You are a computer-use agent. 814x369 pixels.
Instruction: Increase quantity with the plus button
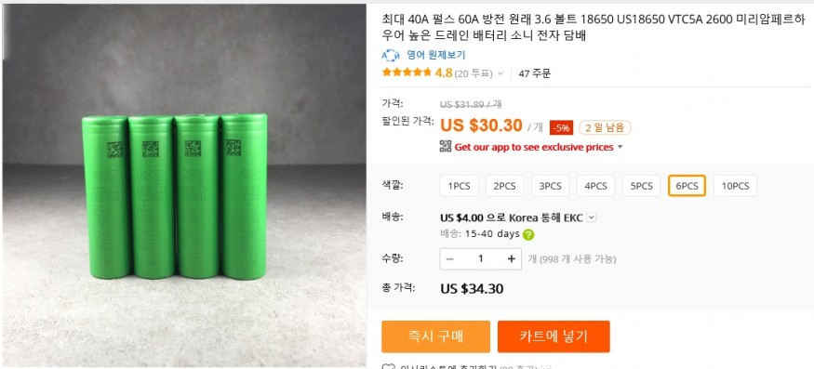click(512, 259)
